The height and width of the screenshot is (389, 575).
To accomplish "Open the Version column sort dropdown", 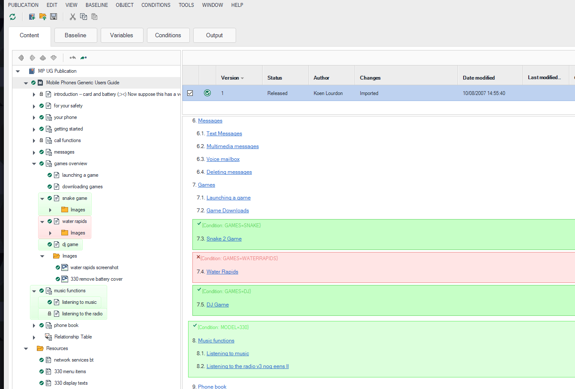I will [242, 78].
